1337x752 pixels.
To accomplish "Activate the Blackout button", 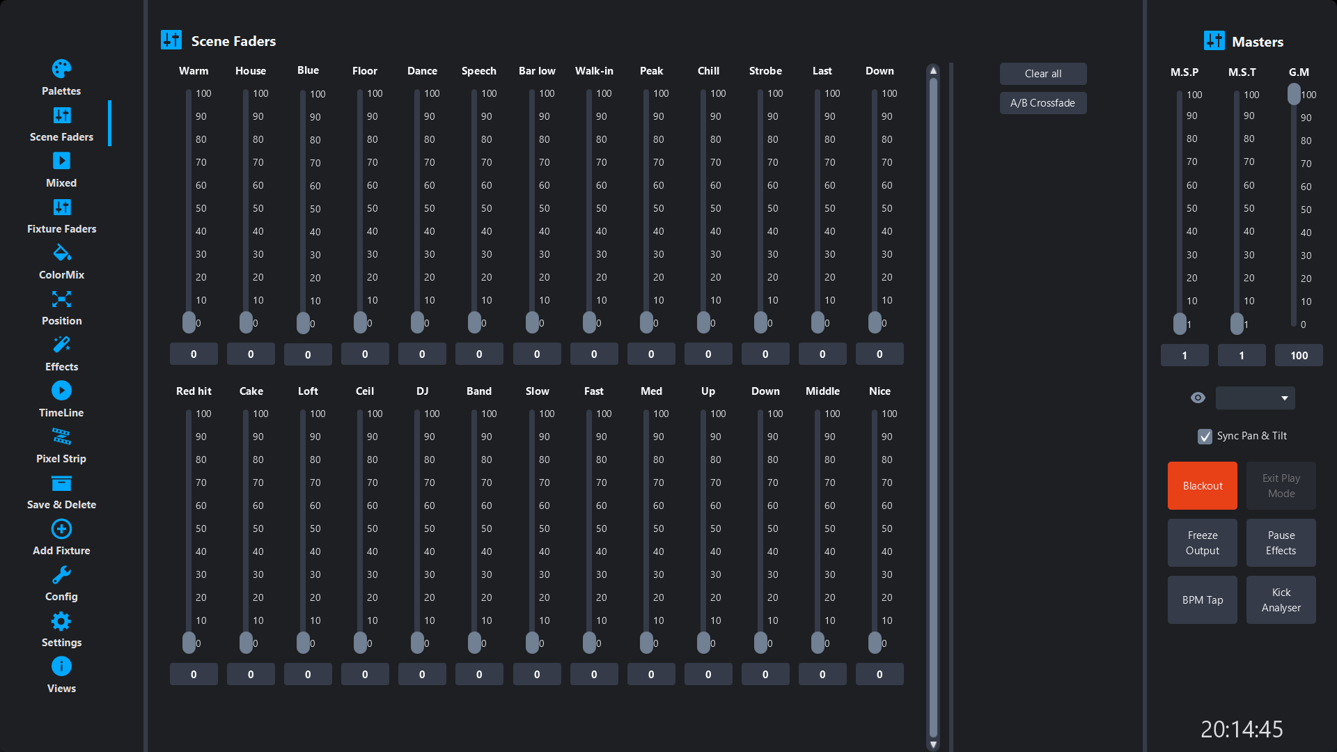I will coord(1203,486).
